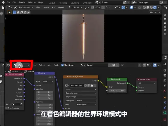The width and height of the screenshot is (168, 126).
Task: Collapse the Texture Coordinate node
Action: point(6,75)
